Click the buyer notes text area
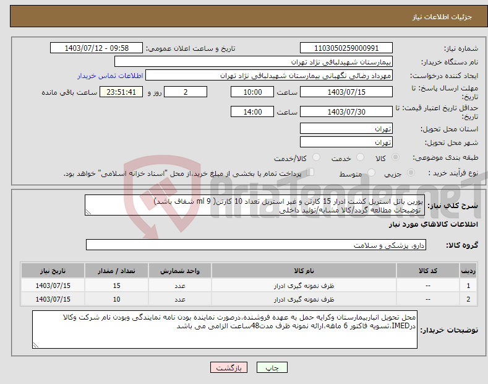The height and width of the screenshot is (384, 488). click(225, 329)
